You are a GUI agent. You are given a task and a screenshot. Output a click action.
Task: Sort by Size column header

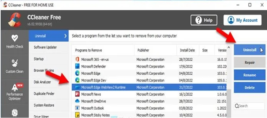click(x=207, y=50)
